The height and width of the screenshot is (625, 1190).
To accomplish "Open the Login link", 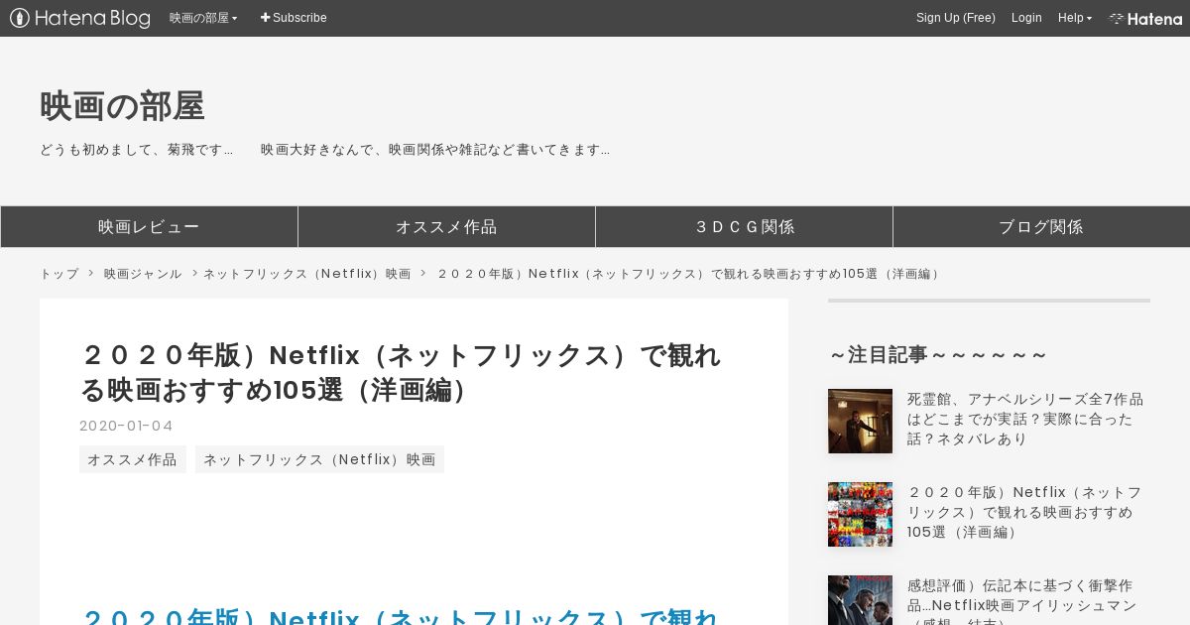I will click(1026, 18).
